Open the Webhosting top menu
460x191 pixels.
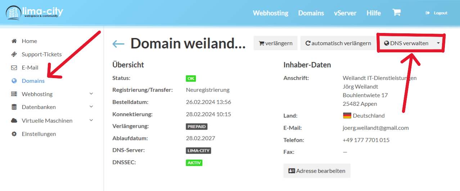[270, 13]
